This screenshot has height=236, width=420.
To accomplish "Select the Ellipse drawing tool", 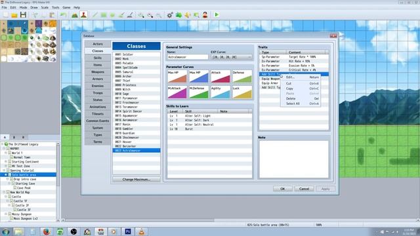I will pos(112,15).
